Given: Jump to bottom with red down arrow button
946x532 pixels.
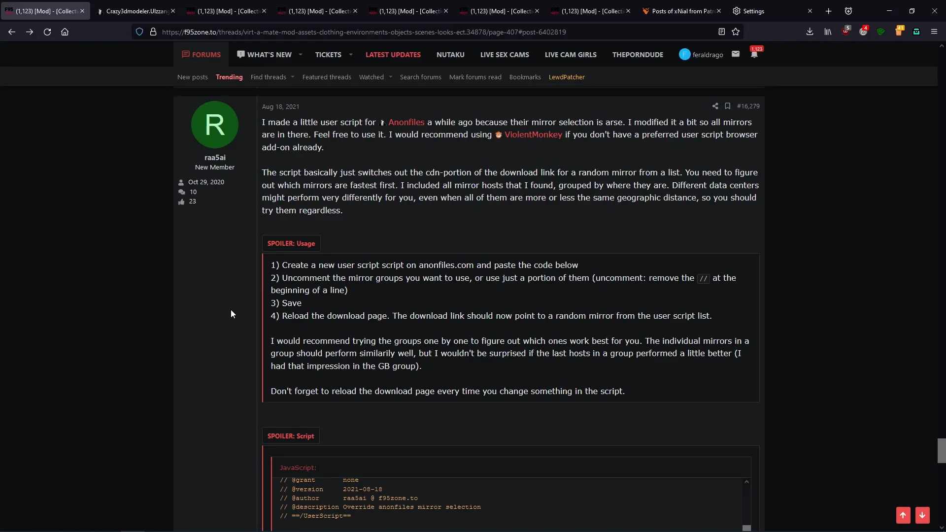Looking at the screenshot, I should pos(922,515).
